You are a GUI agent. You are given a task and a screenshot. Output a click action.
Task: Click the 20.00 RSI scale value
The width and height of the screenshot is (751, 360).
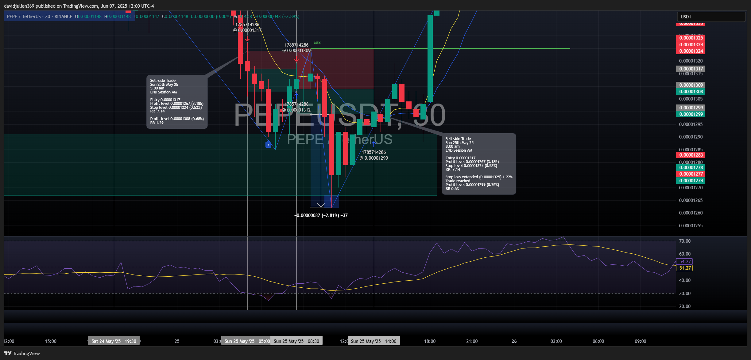[x=685, y=306]
